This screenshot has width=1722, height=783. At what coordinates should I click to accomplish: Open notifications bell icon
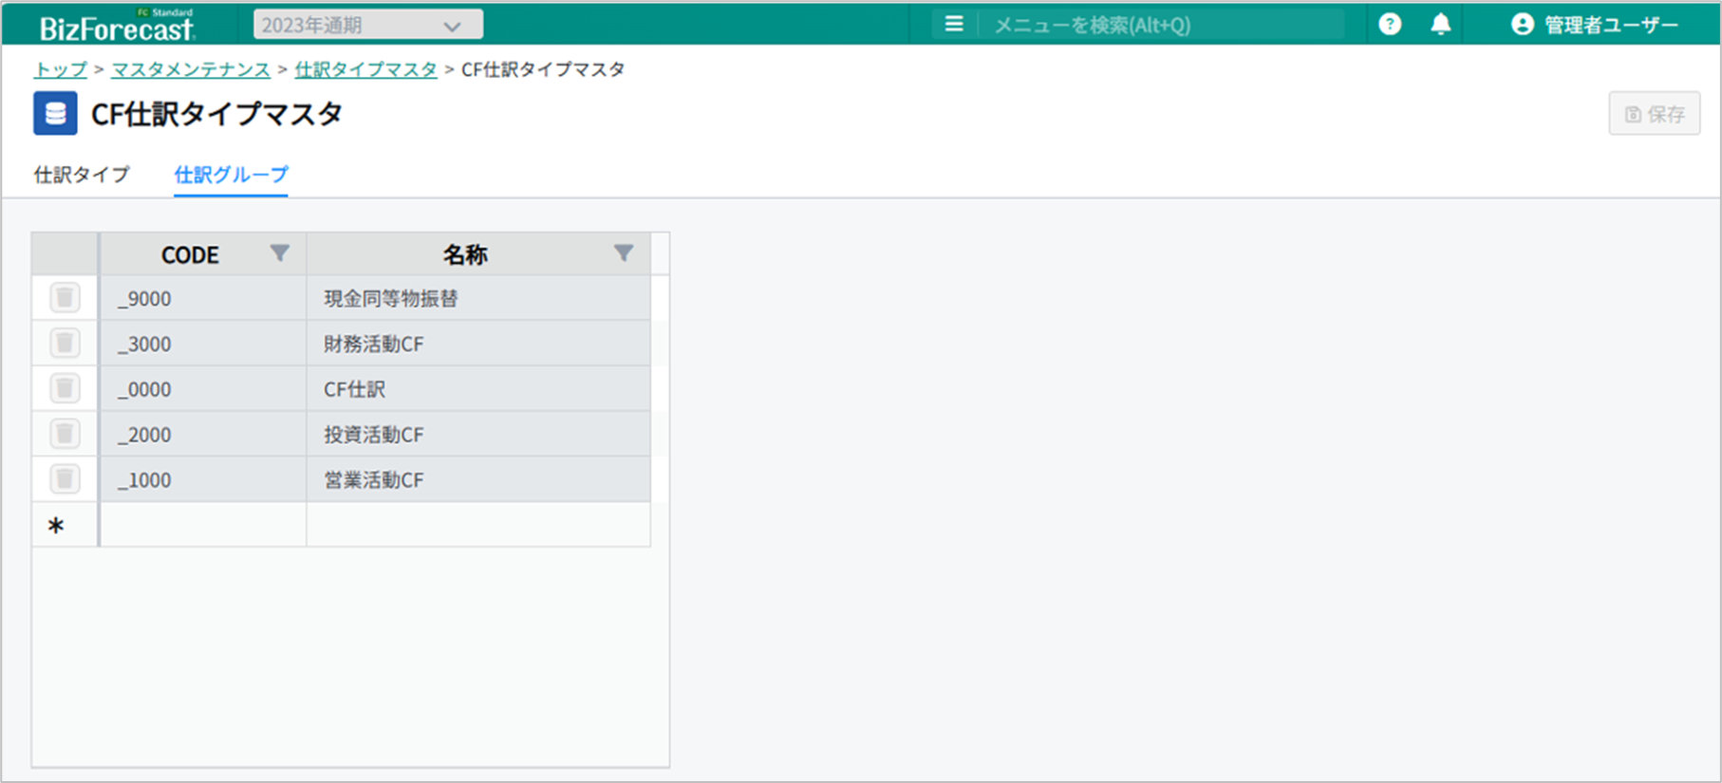[1440, 25]
